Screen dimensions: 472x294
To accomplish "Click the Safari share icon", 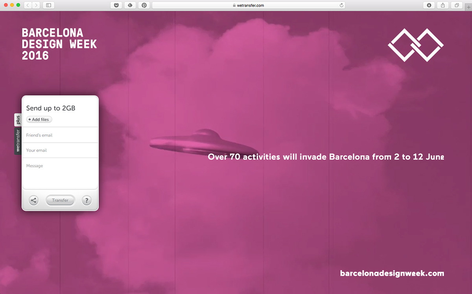I will pyautogui.click(x=443, y=5).
